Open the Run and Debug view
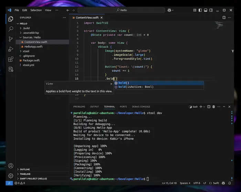 pyautogui.click(x=11, y=49)
